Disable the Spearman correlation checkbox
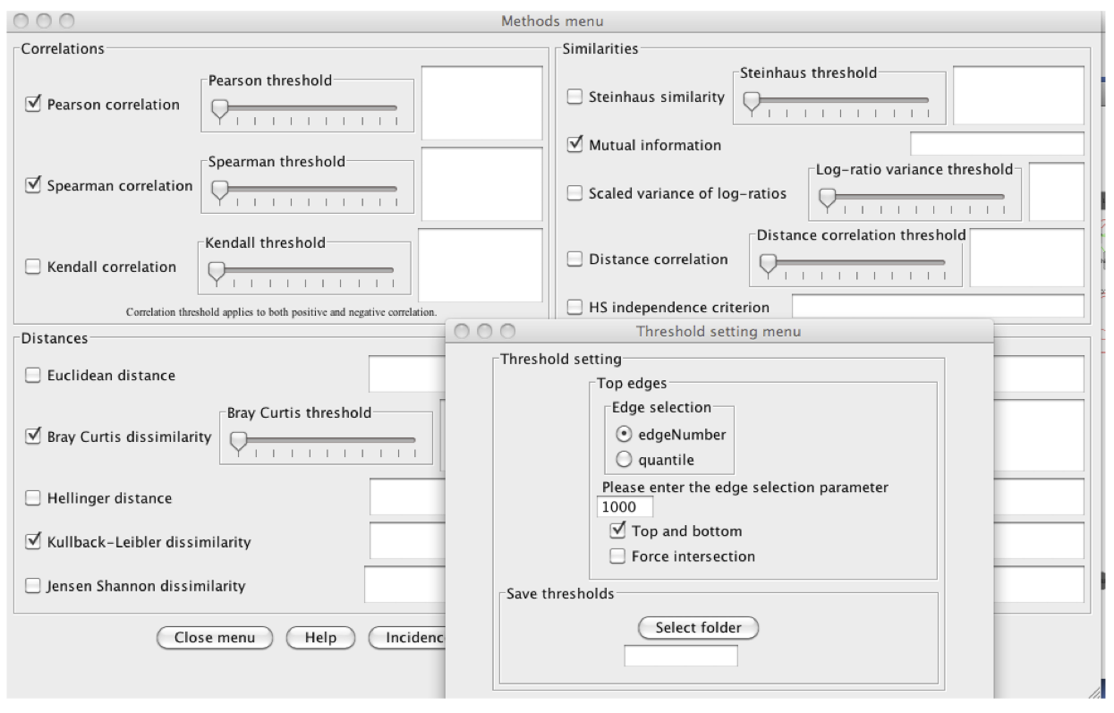 [x=33, y=186]
